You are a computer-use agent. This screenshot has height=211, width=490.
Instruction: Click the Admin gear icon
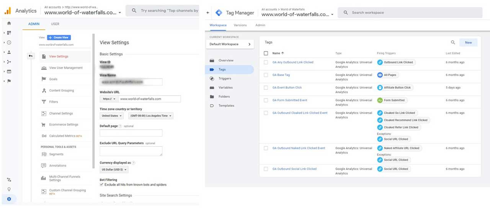(9, 199)
